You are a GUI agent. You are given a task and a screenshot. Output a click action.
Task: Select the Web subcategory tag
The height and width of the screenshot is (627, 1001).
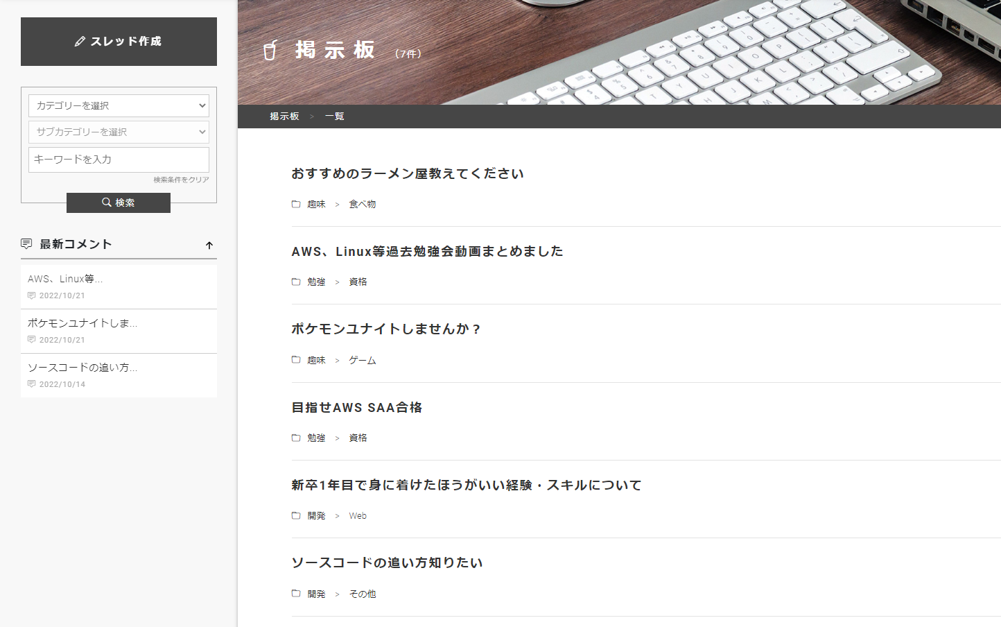358,516
